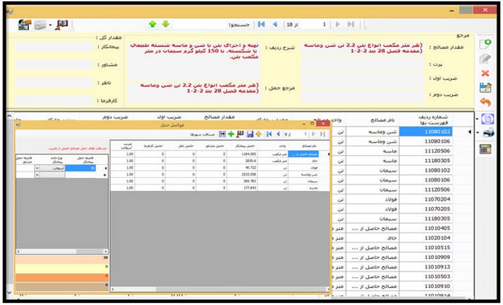The image size is (503, 305).
Task: Click the کارفرما input field
Action: [54, 101]
